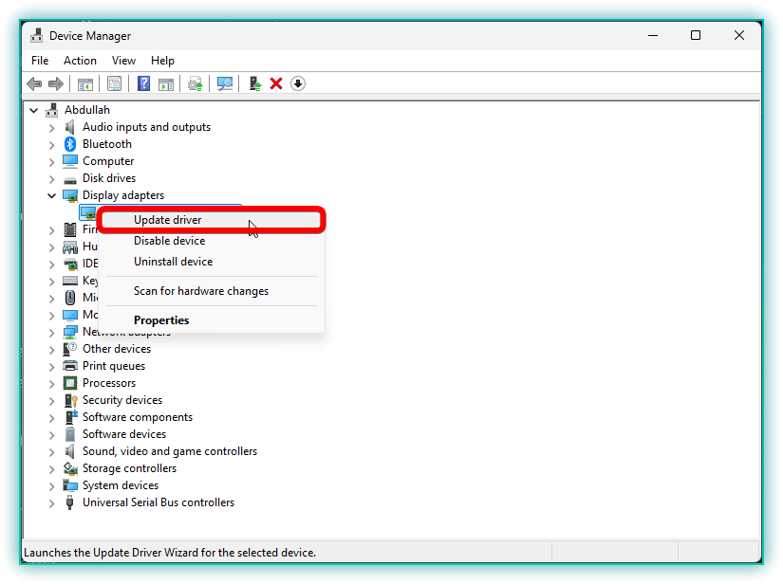
Task: Click the Other devices icon
Action: [x=70, y=349]
